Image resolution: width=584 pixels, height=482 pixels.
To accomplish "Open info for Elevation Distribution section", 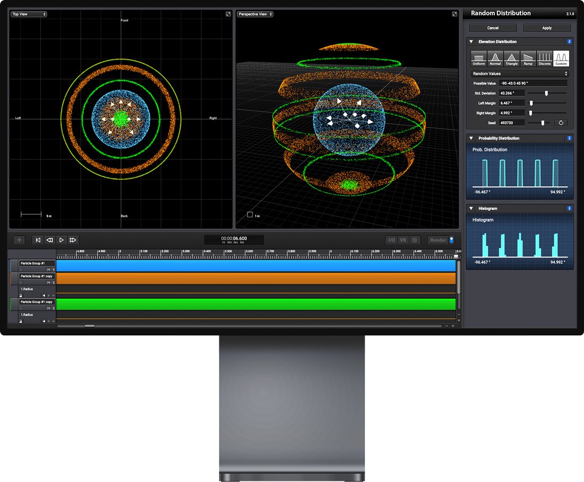I will coord(569,42).
